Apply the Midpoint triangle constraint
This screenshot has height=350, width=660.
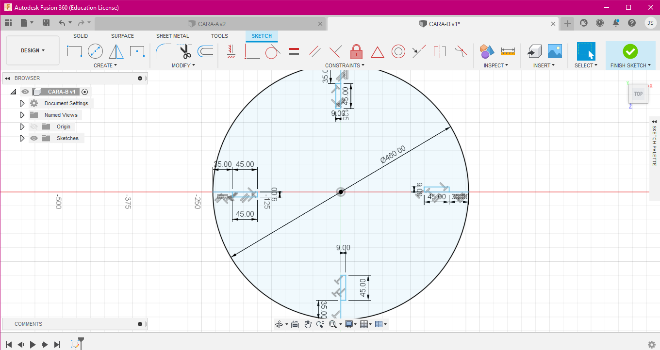click(378, 51)
